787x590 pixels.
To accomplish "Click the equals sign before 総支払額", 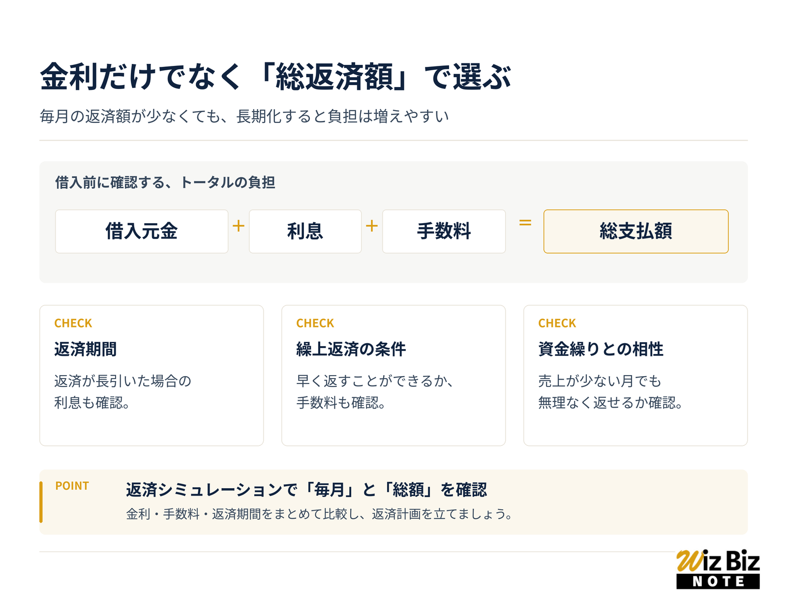I will click(x=525, y=223).
